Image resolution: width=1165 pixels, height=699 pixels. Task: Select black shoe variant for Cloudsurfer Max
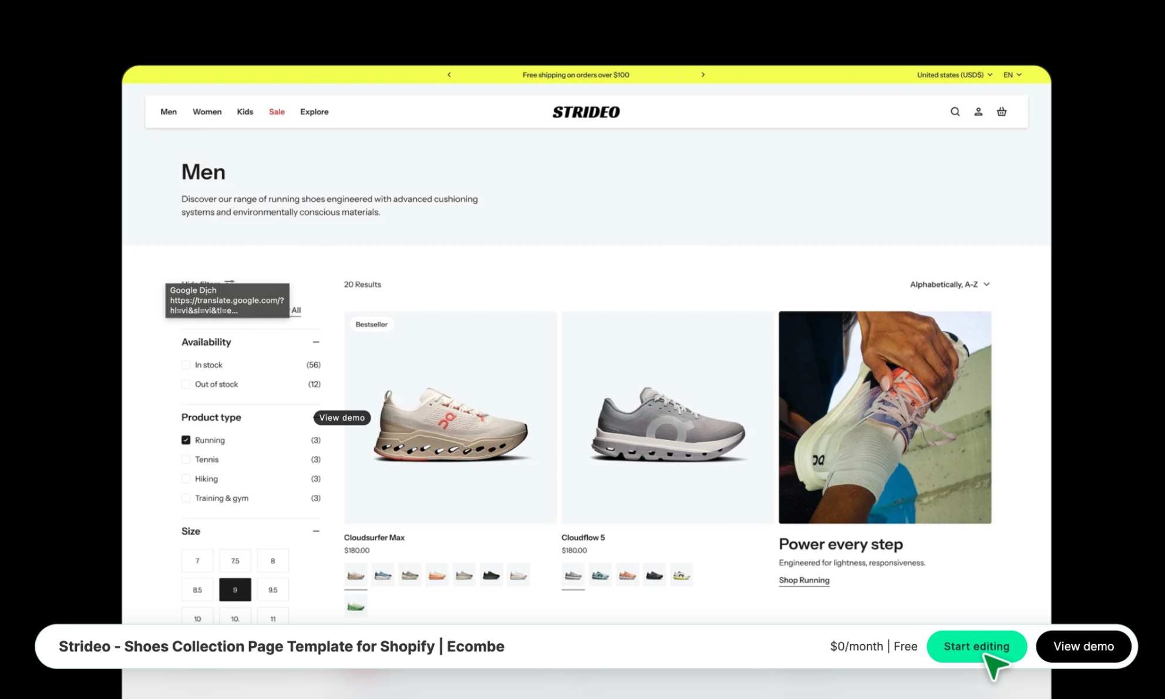491,575
